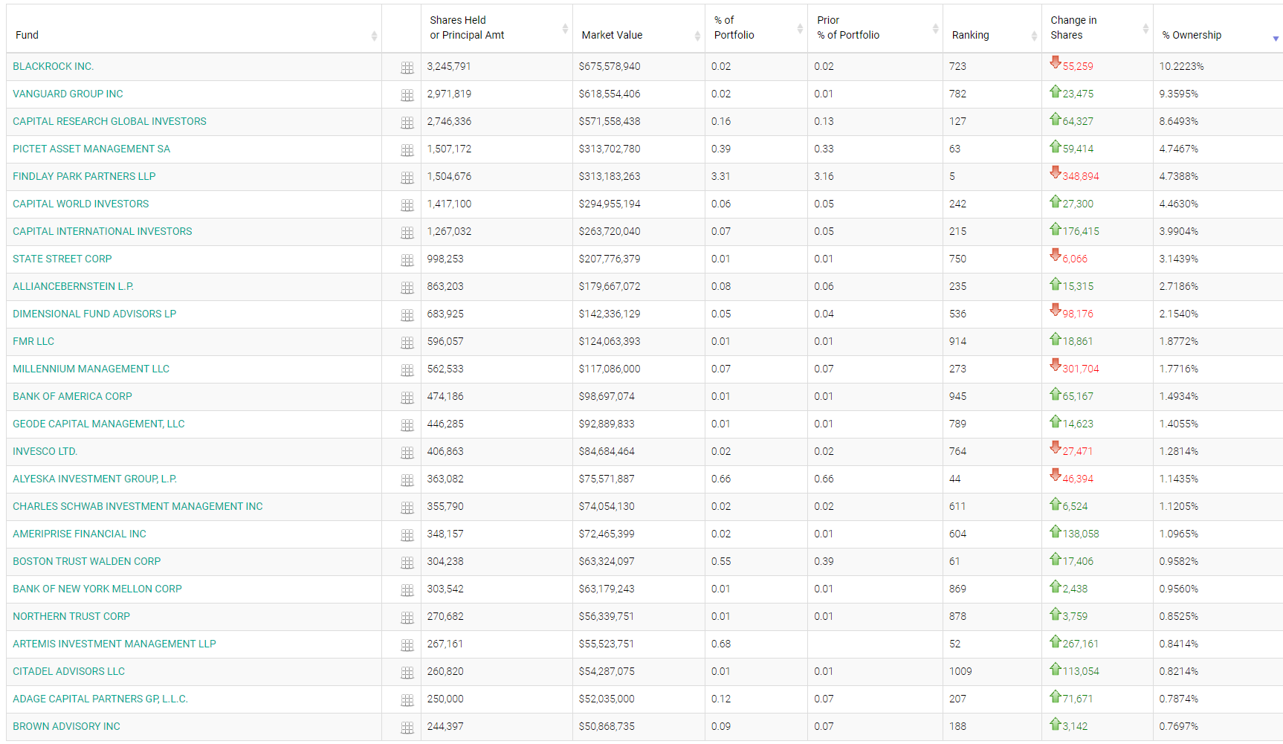1283x744 pixels.
Task: Click grid icon for BANK OF AMERICA CORP
Action: point(407,398)
